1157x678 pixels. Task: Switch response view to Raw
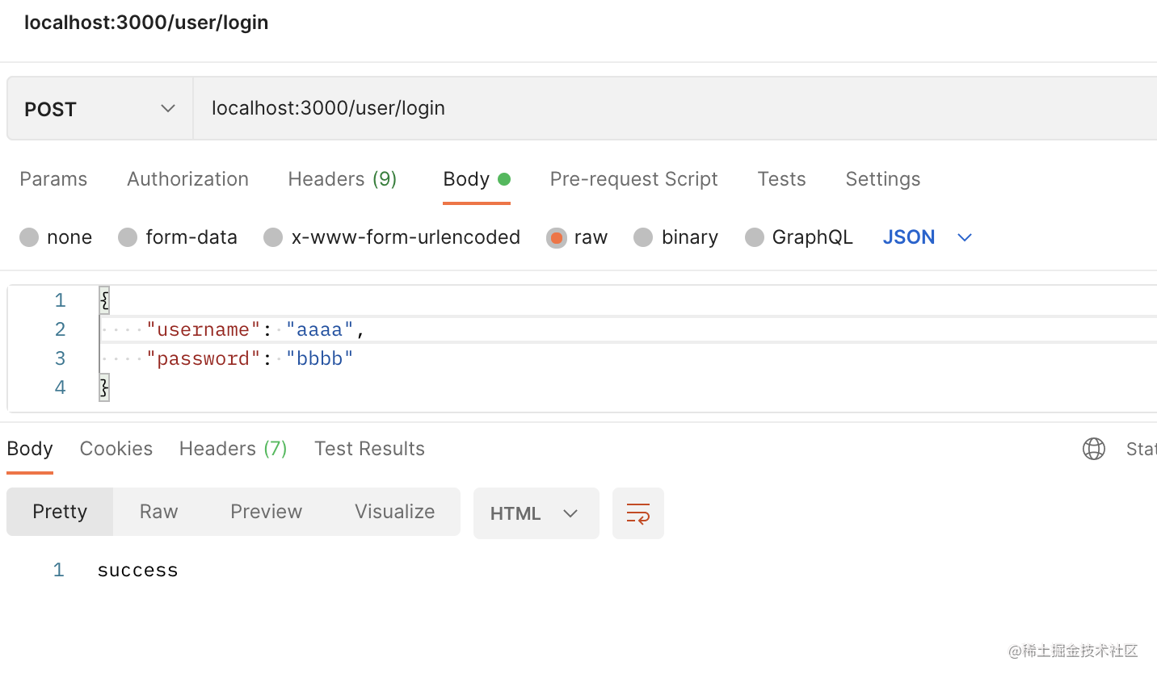pos(158,512)
